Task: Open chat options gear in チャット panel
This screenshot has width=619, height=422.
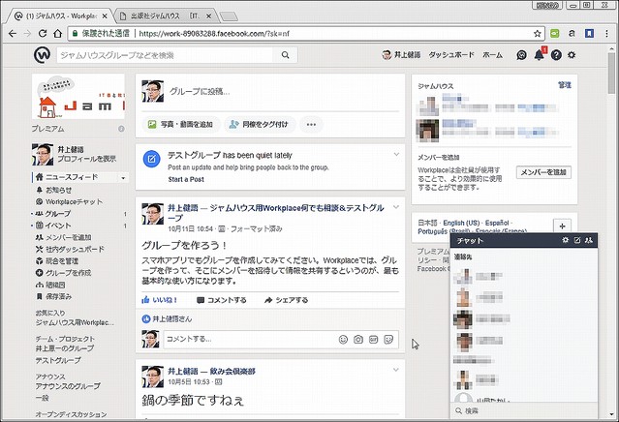Action: pyautogui.click(x=566, y=240)
